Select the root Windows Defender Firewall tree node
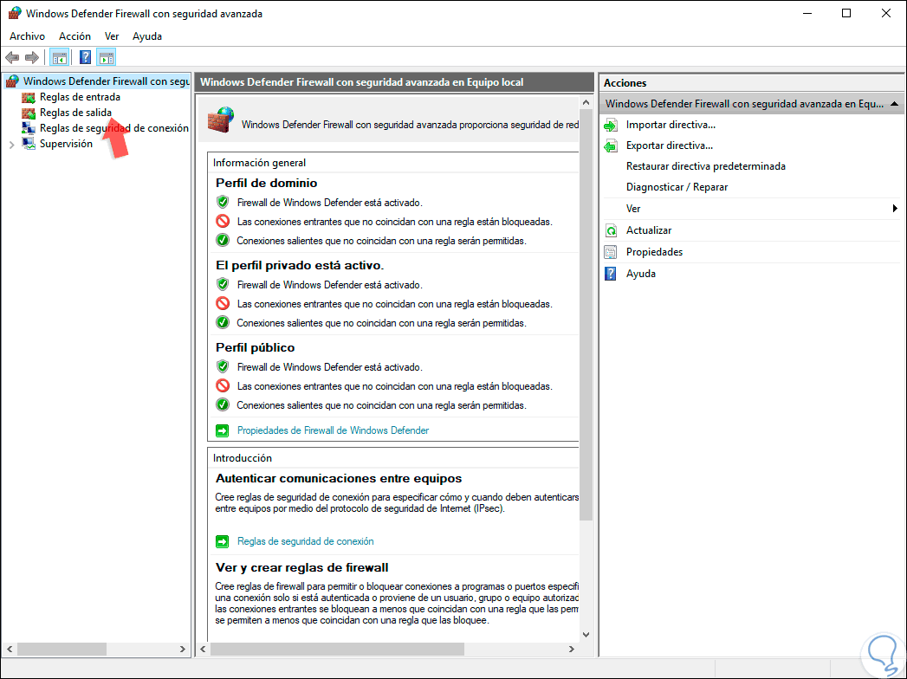Screen dimensions: 907x679 [107, 81]
